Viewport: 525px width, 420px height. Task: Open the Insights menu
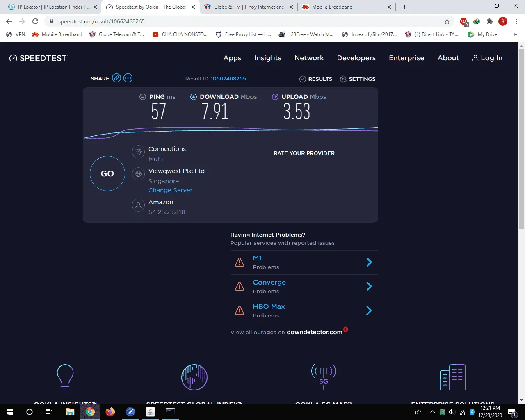pyautogui.click(x=268, y=58)
